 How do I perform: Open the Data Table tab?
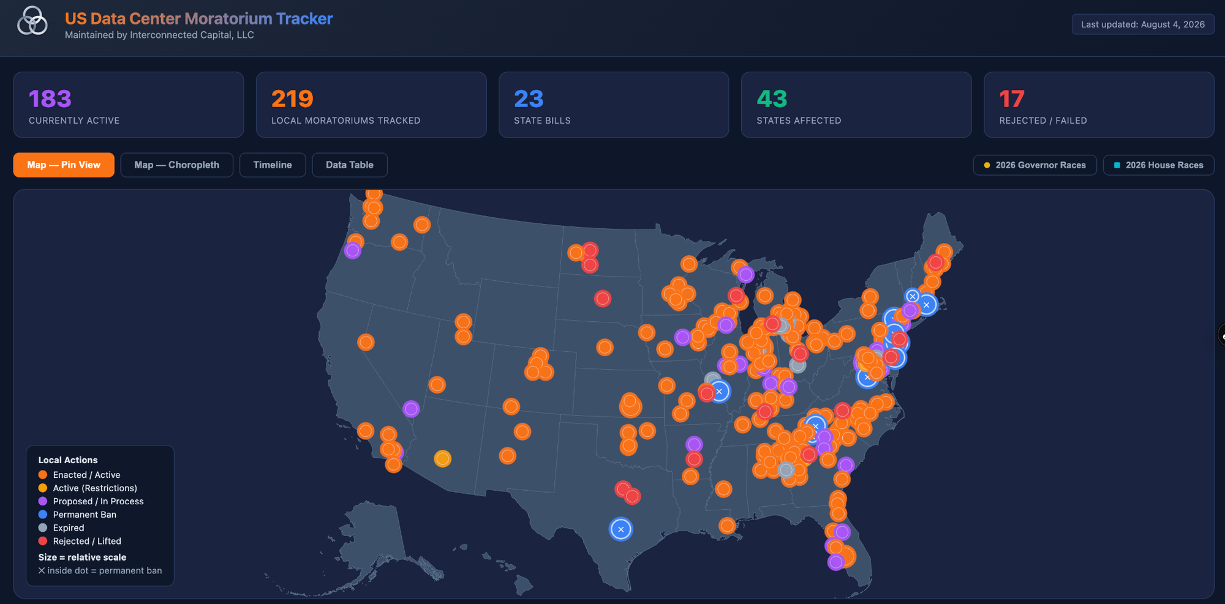tap(350, 165)
